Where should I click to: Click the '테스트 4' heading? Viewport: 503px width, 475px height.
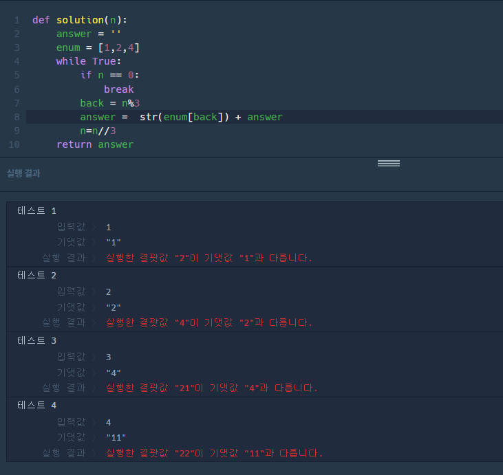point(36,405)
